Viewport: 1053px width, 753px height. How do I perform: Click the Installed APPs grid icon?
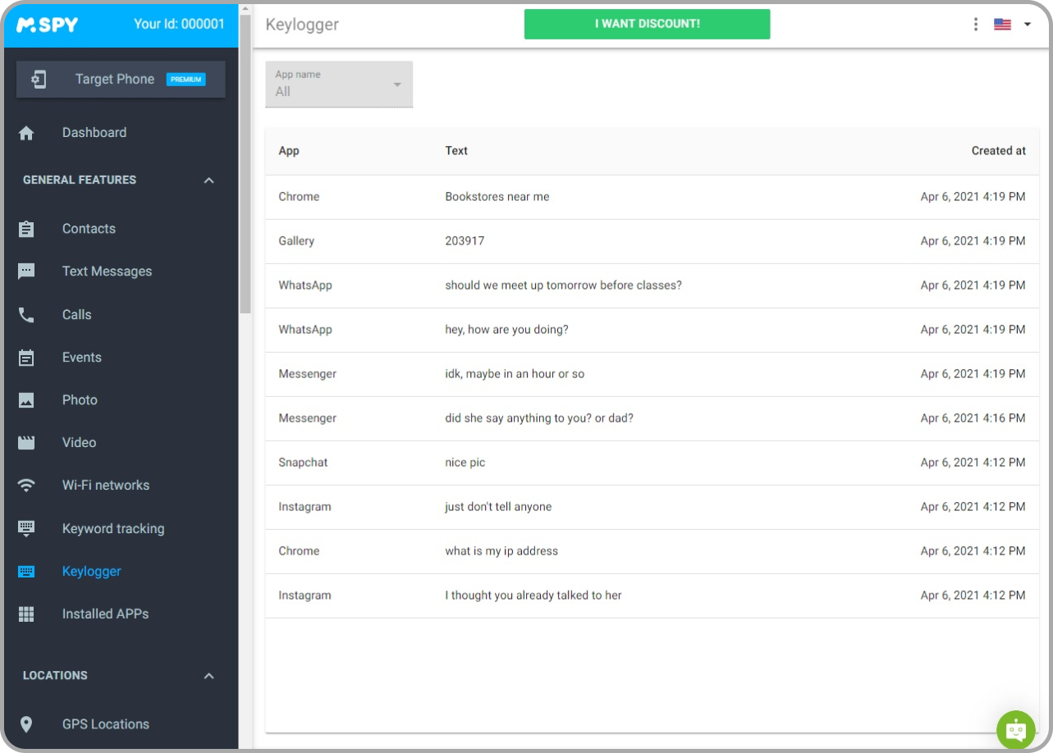point(26,614)
